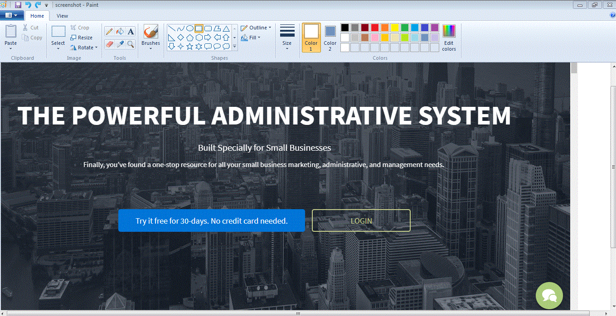Viewport: 616px width, 316px height.
Task: Choose the Oval shape
Action: [190, 29]
